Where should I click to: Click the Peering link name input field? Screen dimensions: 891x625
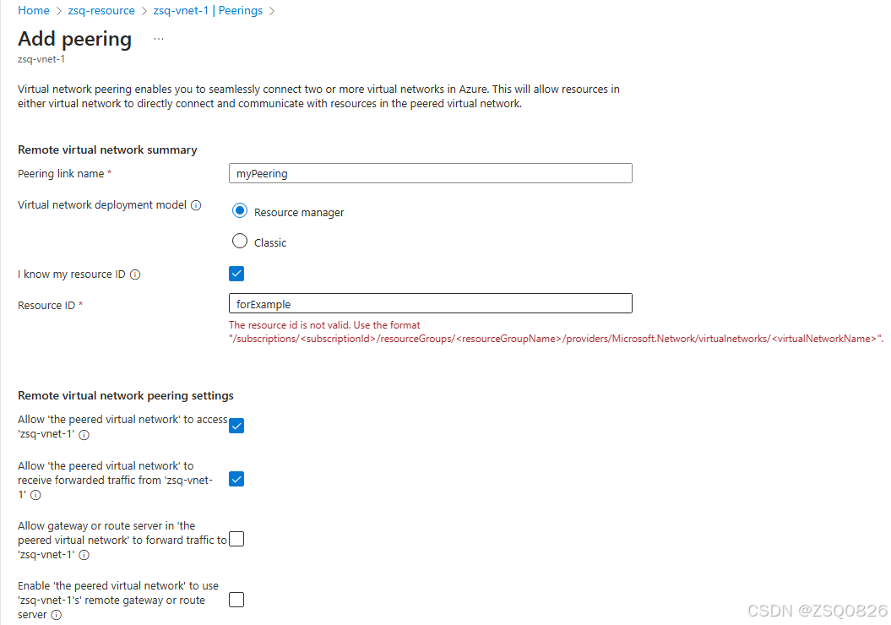tap(430, 173)
